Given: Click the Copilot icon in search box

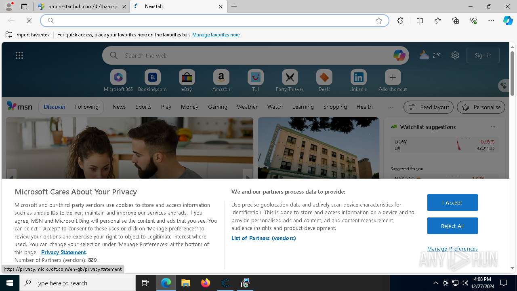Looking at the screenshot, I should tap(399, 55).
